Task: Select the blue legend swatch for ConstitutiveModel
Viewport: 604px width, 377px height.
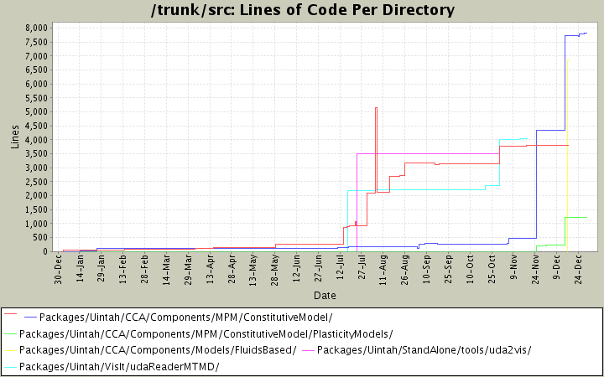Action: (30, 317)
